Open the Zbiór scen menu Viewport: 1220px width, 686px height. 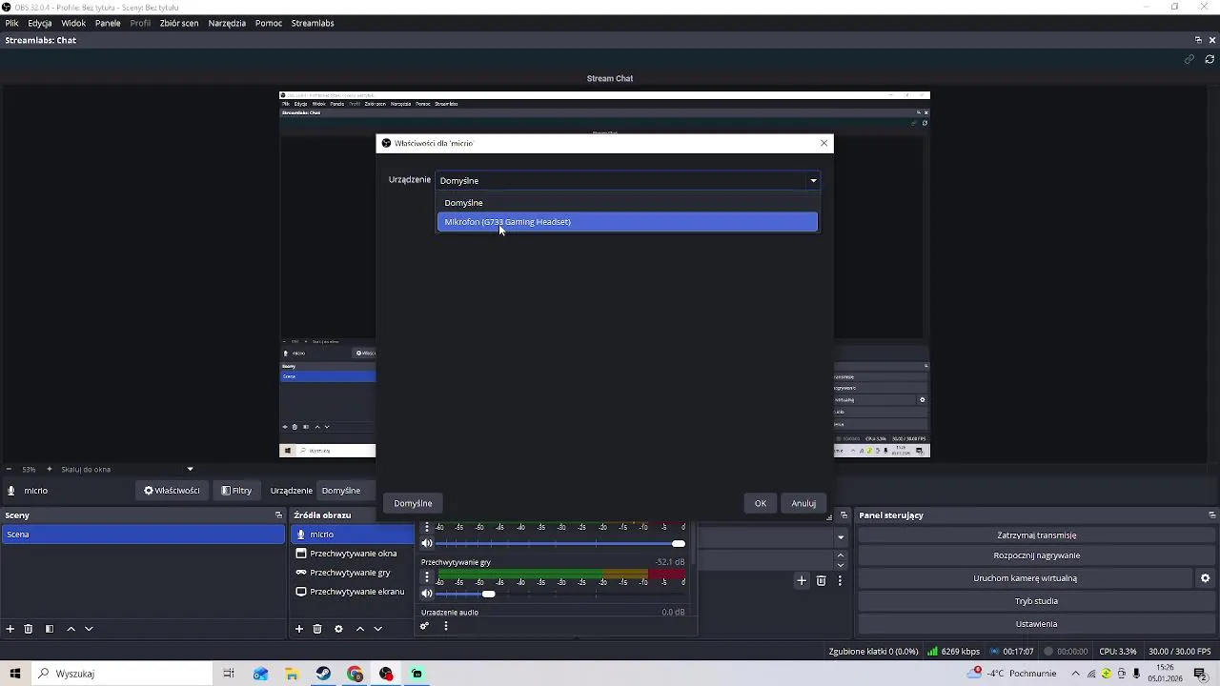point(179,23)
